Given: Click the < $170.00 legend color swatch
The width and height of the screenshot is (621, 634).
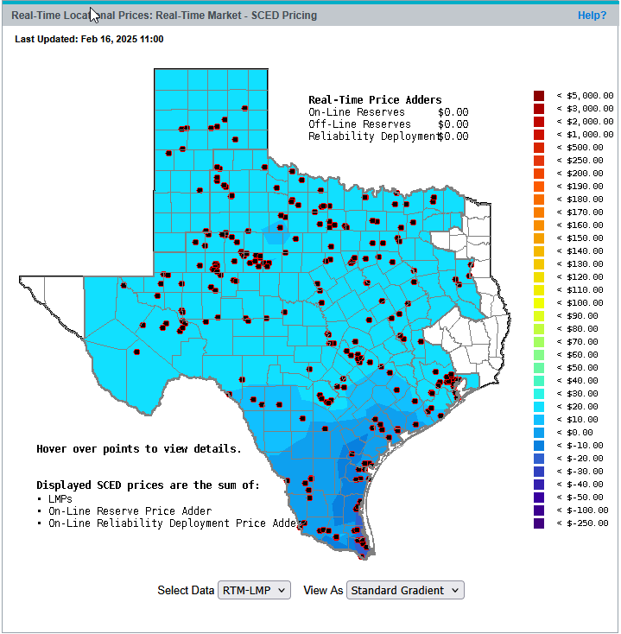Looking at the screenshot, I should point(539,212).
